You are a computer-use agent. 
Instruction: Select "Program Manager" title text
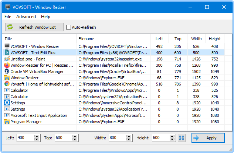tap(26, 122)
